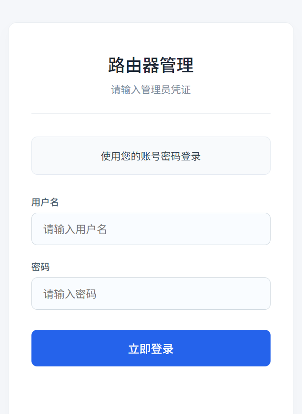Click the router management title text
Viewport: 302px width, 414px height.
click(151, 65)
